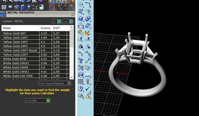Click the properties document icon
The width and height of the screenshot is (199, 116).
pyautogui.click(x=41, y=7)
